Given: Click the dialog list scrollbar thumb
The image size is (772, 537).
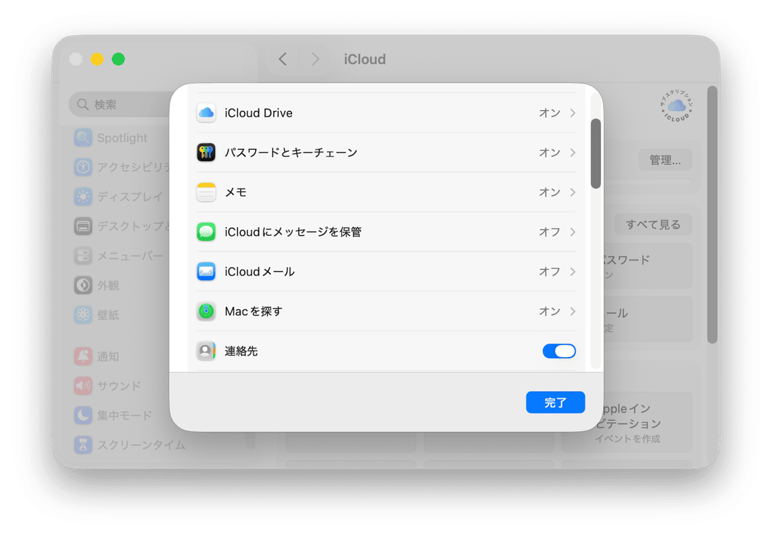Looking at the screenshot, I should coord(596,153).
